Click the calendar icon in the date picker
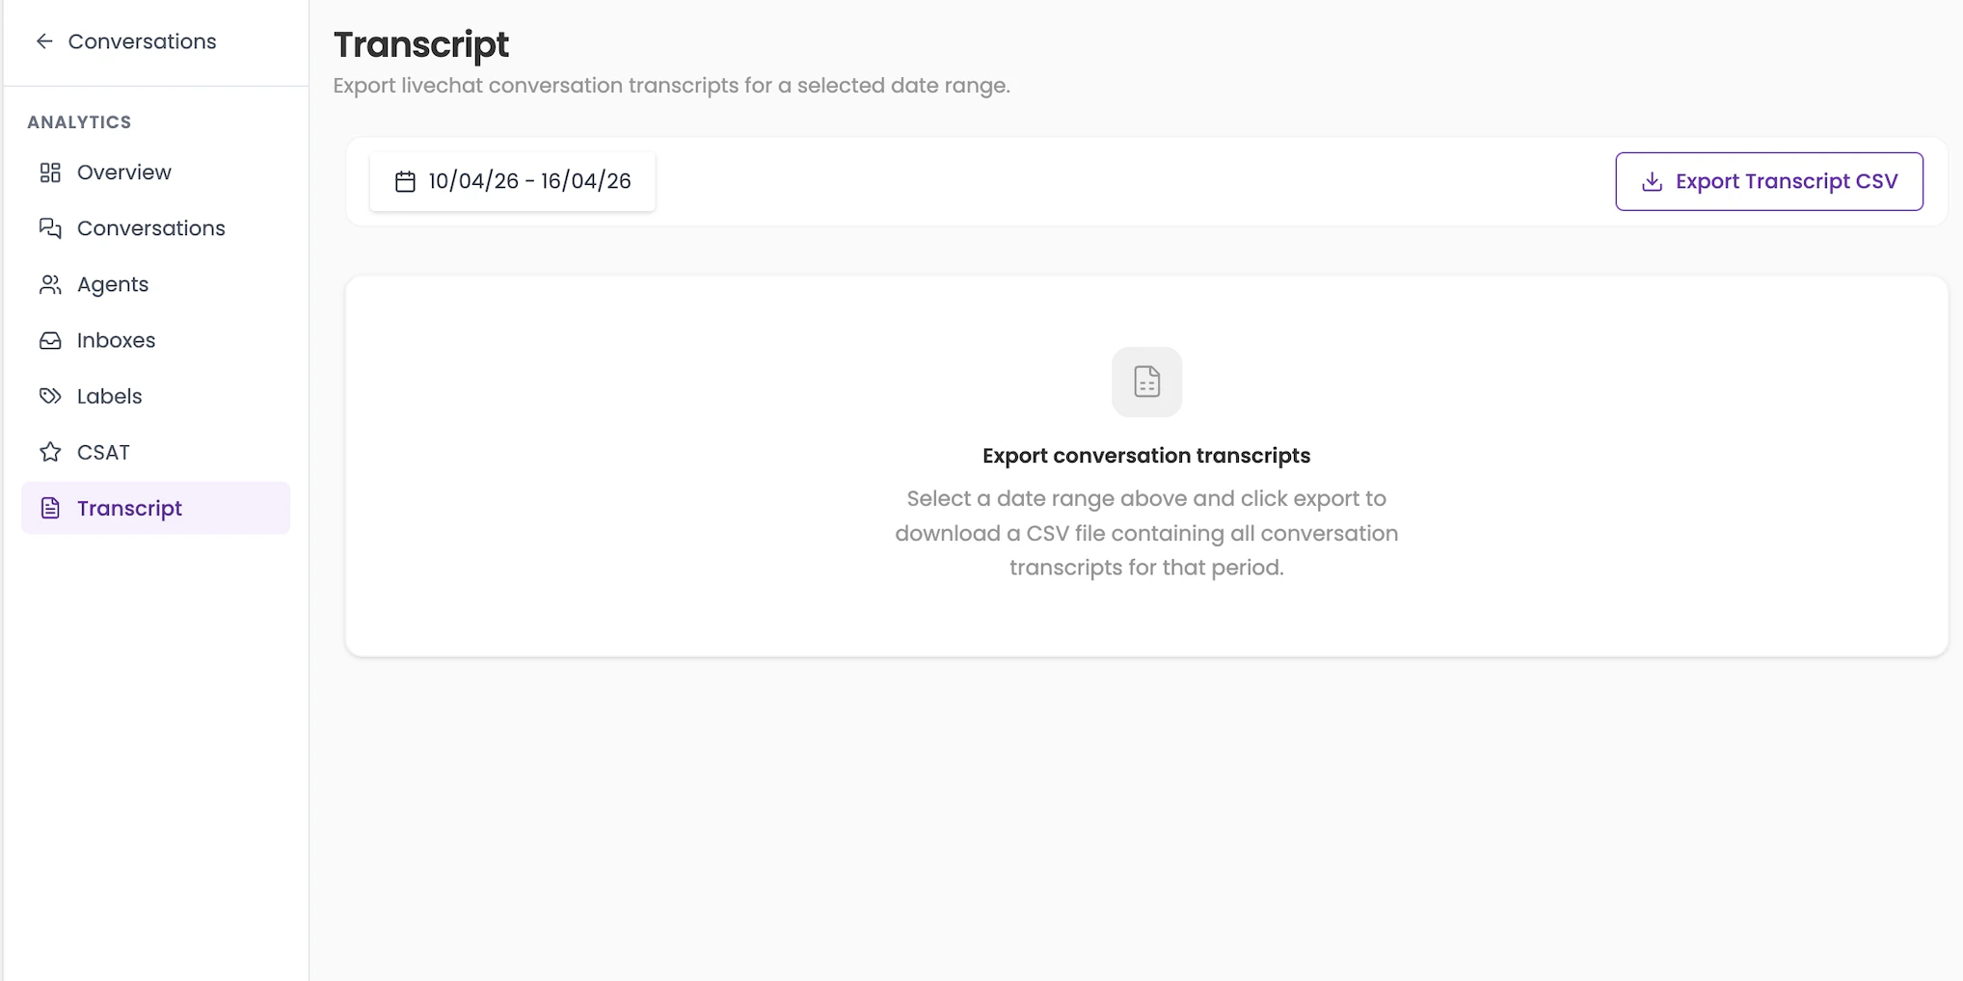 (x=406, y=181)
